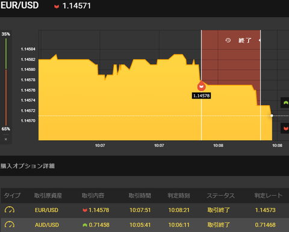Click trade time 10:05:41
289x232 pixels.
pos(140,225)
